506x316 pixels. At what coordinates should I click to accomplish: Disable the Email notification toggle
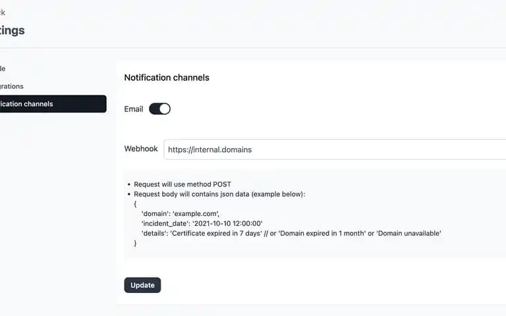click(x=159, y=109)
